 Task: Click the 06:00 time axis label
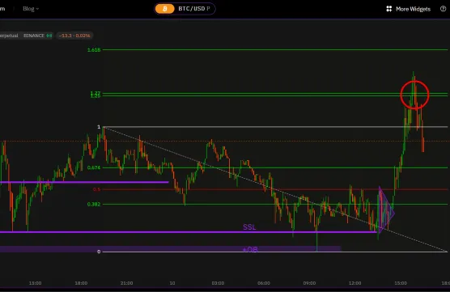pos(264,283)
